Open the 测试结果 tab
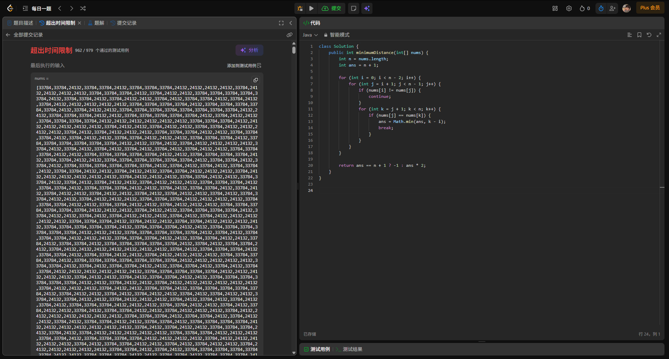669x359 pixels. click(349, 349)
